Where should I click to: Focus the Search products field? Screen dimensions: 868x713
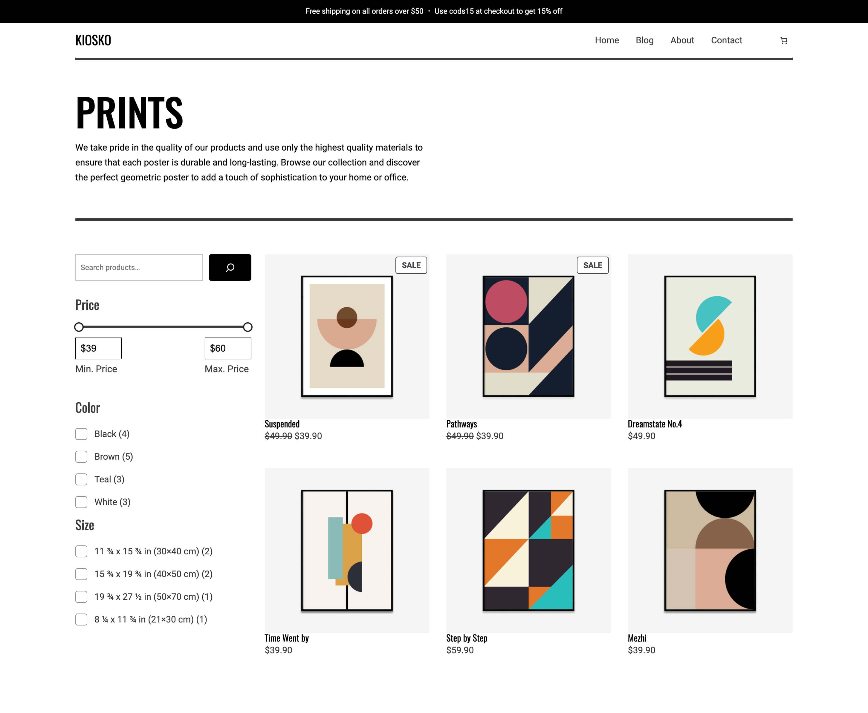[x=139, y=267]
